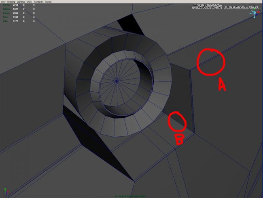Click the Tris count in the poly HUD
This screenshot has height=198, width=263.
tap(15, 17)
